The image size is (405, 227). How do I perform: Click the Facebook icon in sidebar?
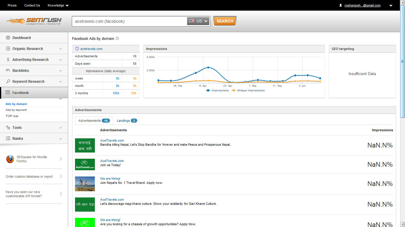8,93
